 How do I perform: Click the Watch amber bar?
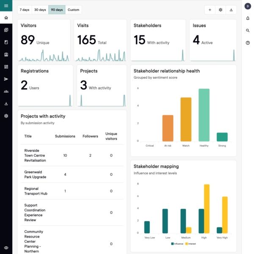(x=186, y=119)
